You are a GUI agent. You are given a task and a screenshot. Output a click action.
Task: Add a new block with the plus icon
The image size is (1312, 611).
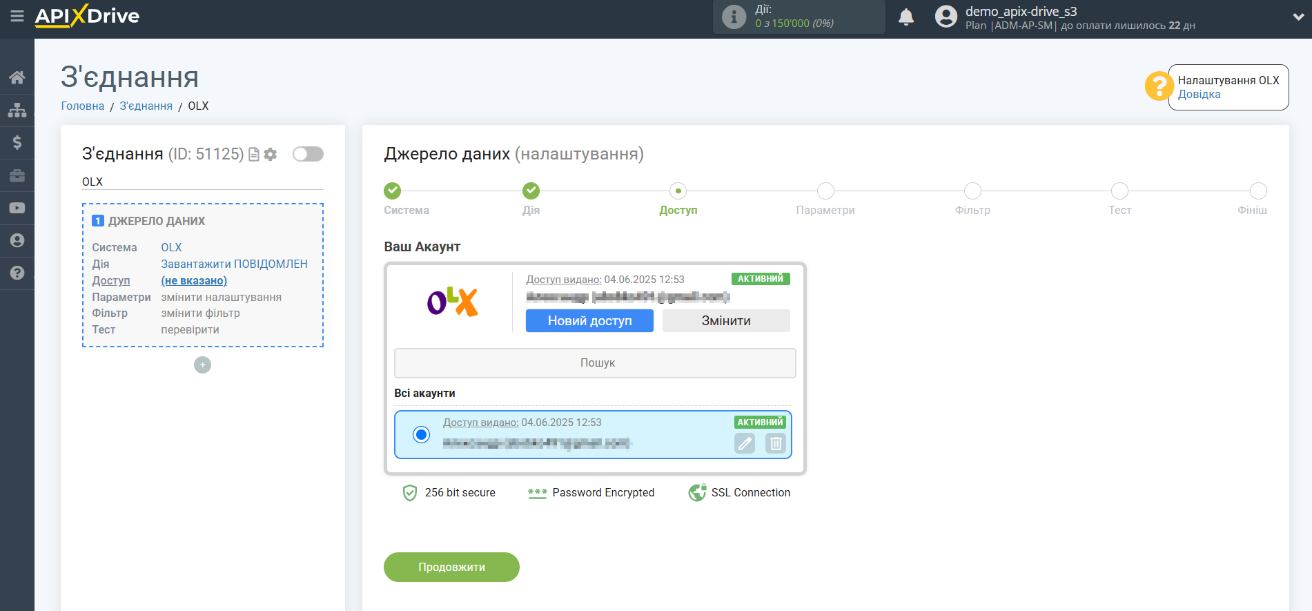coord(202,365)
